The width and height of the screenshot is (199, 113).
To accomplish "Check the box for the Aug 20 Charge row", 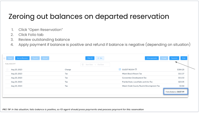I will (7, 70).
